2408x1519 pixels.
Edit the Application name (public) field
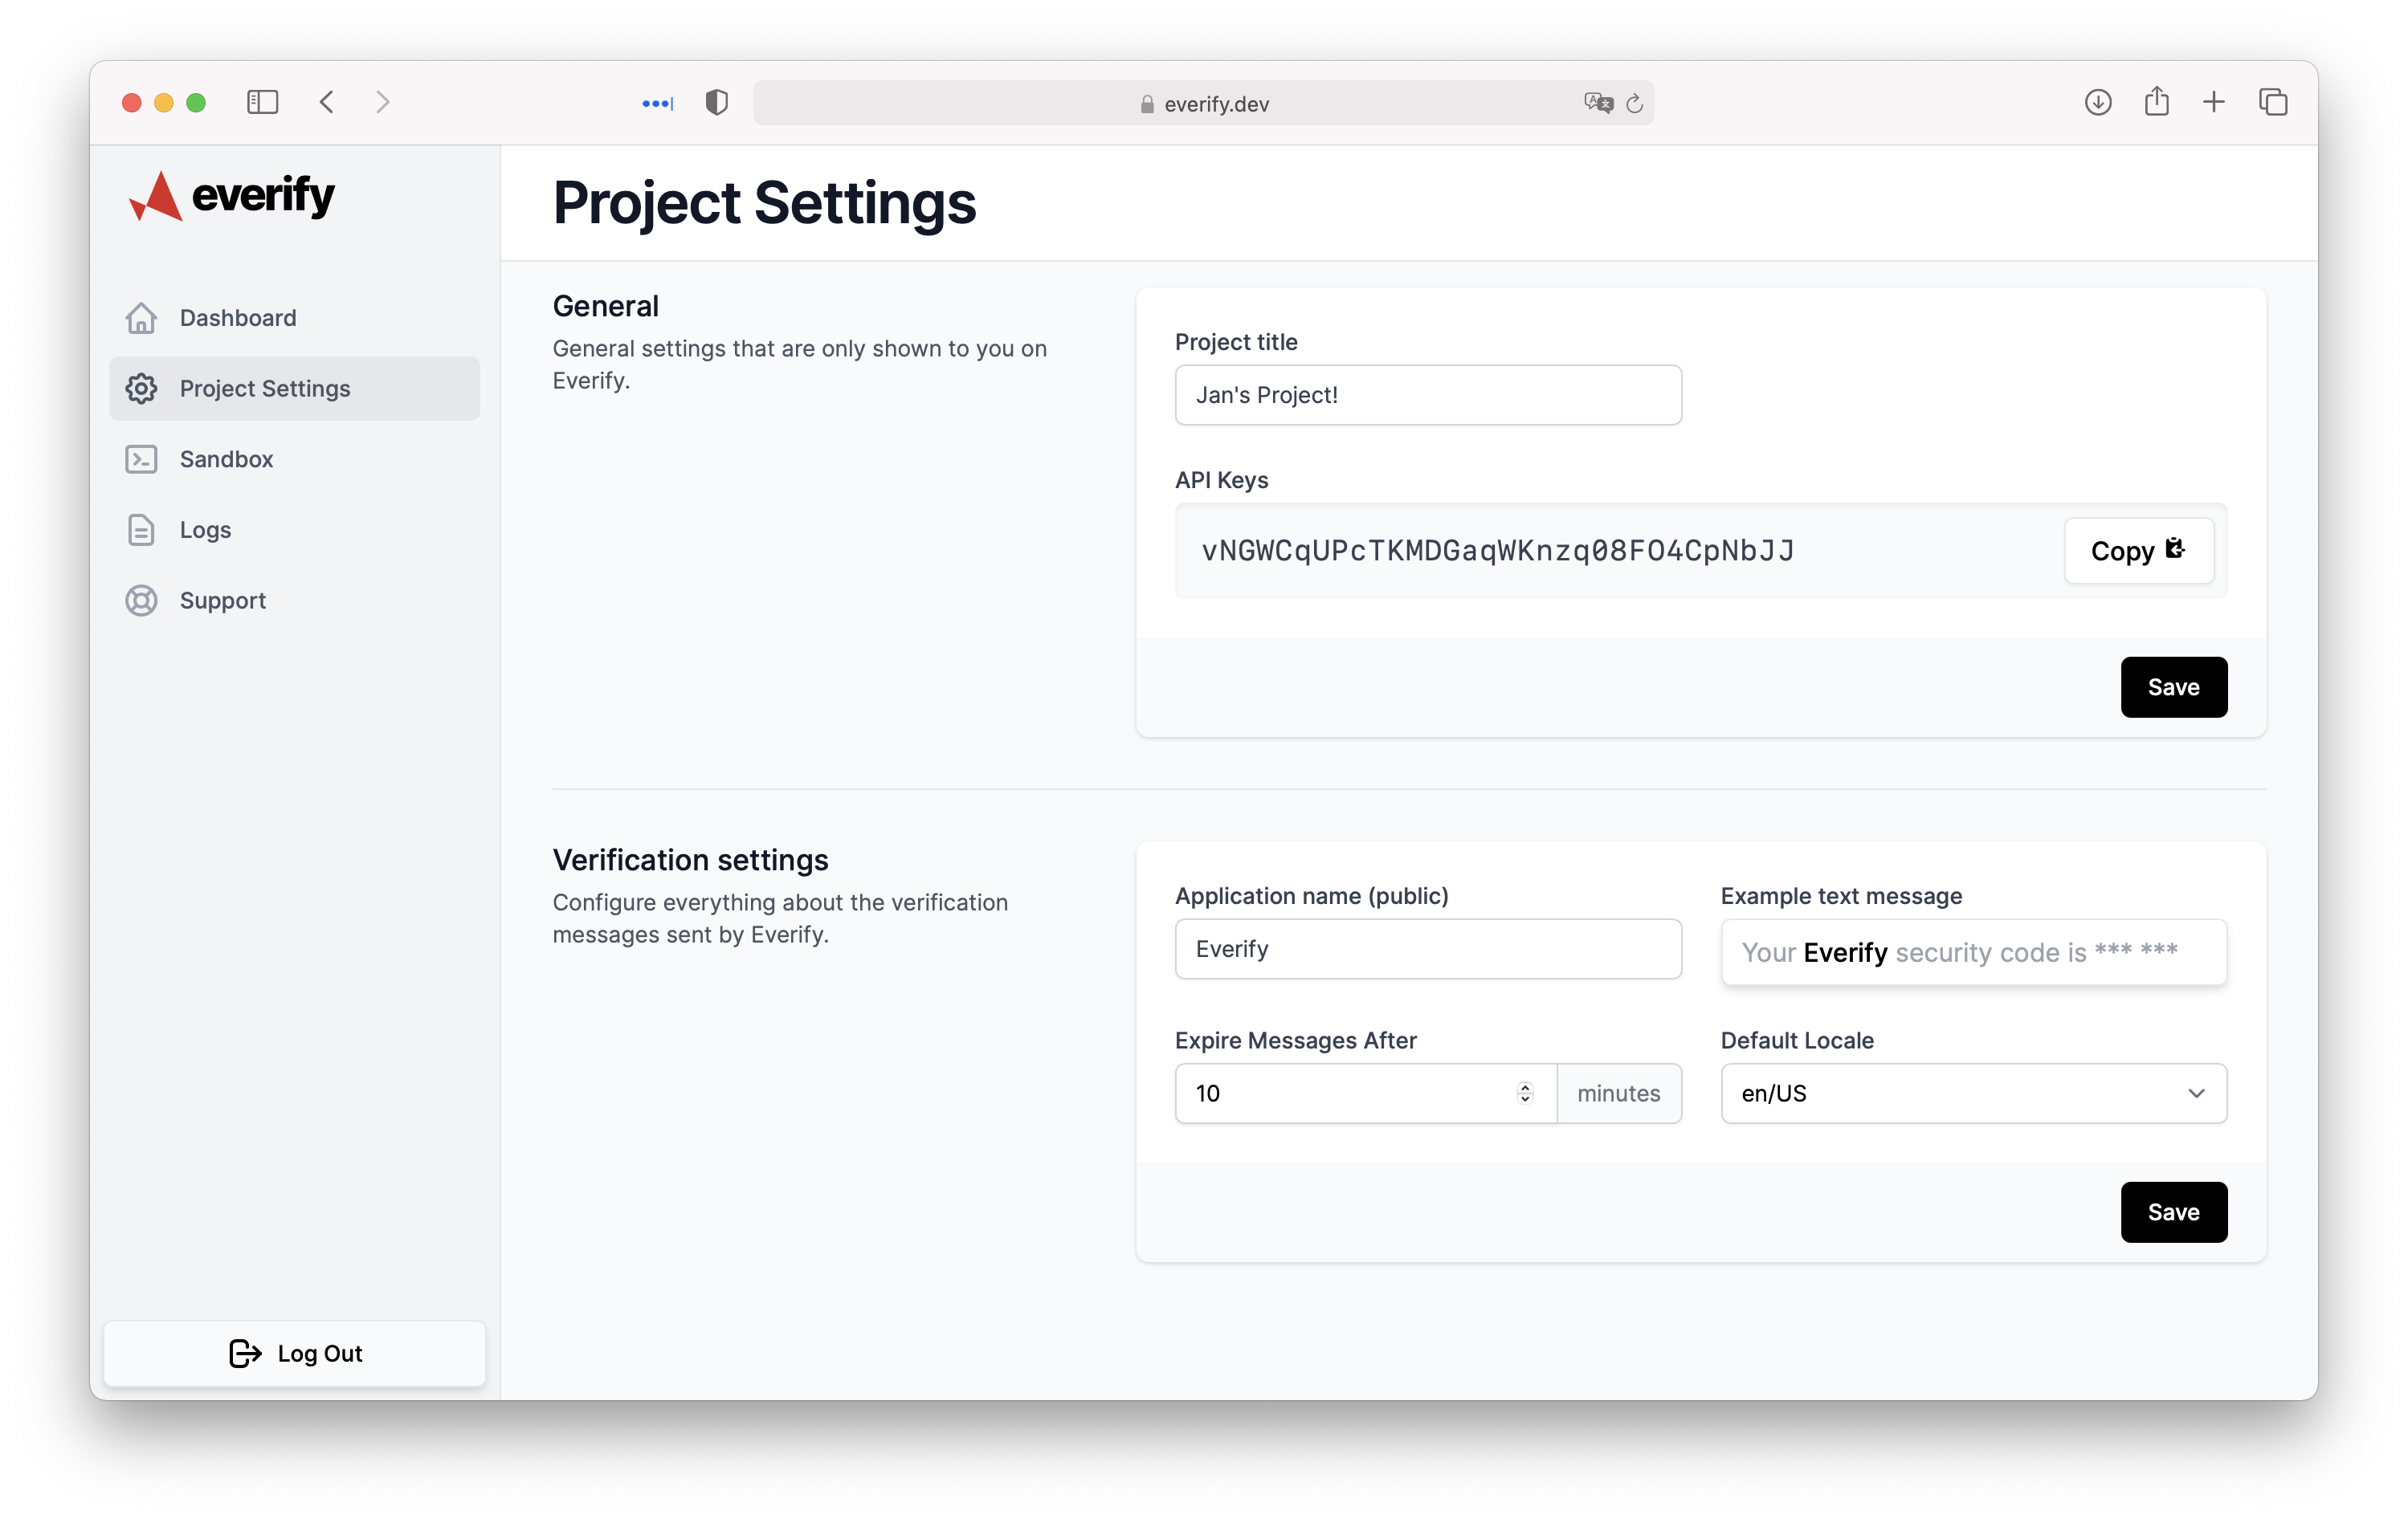coord(1428,948)
